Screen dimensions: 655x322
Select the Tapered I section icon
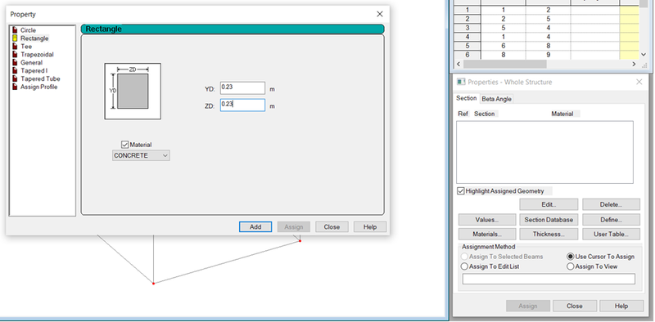(15, 70)
